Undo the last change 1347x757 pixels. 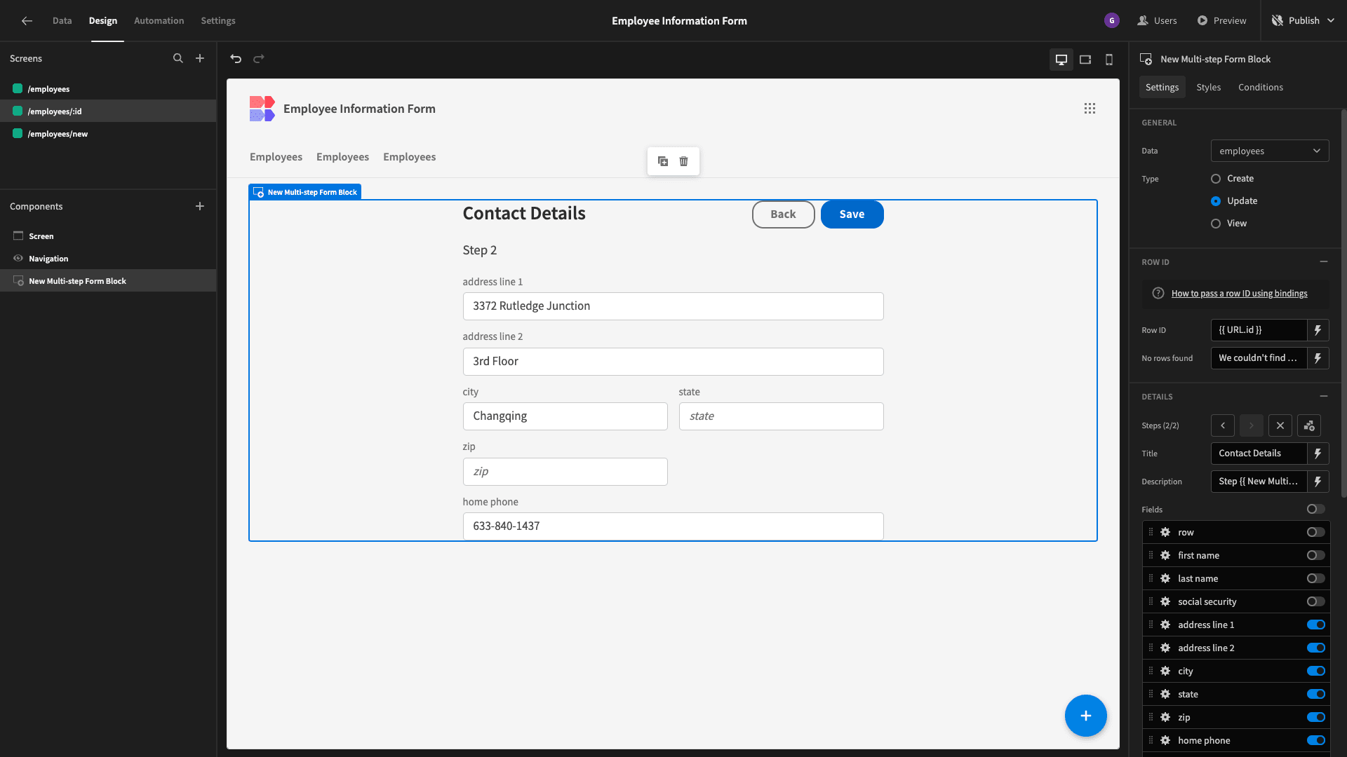click(x=236, y=59)
